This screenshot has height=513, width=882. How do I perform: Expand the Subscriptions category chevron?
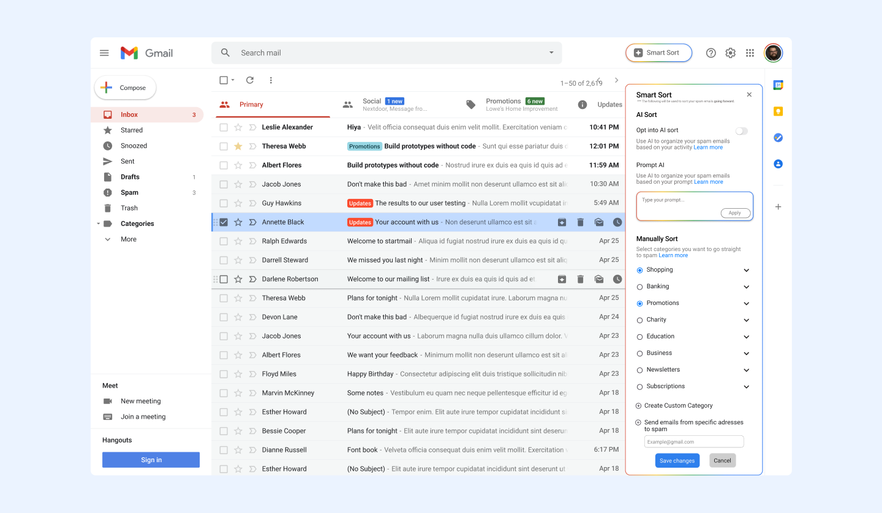746,386
